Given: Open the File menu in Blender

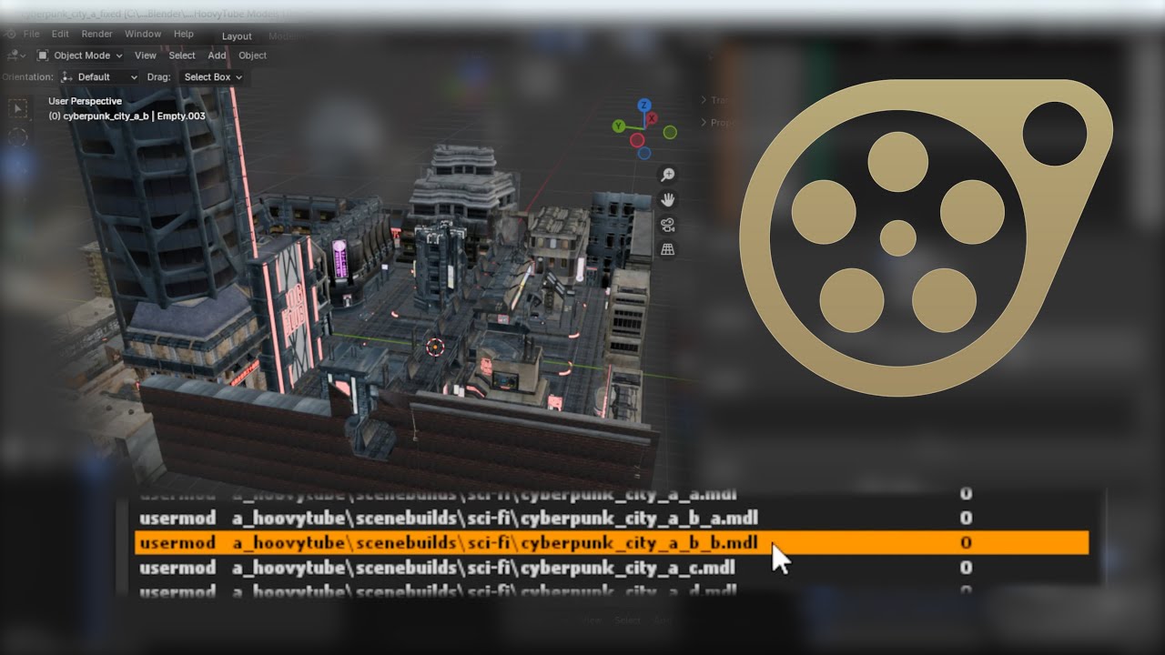Looking at the screenshot, I should 31,34.
